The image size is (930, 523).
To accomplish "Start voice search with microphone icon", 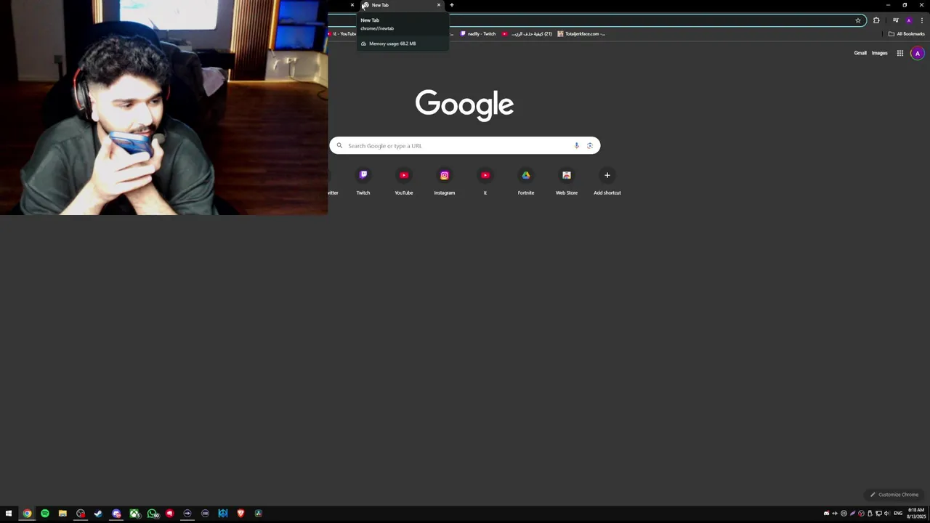I will (x=577, y=145).
